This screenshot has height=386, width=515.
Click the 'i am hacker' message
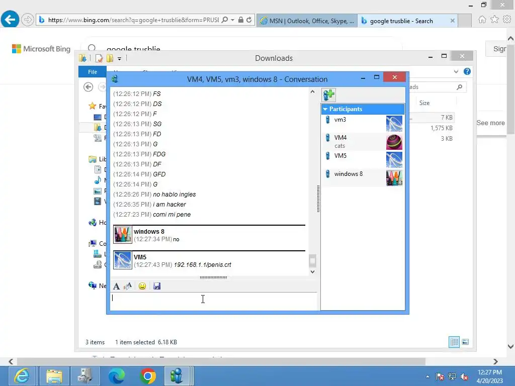169,205
